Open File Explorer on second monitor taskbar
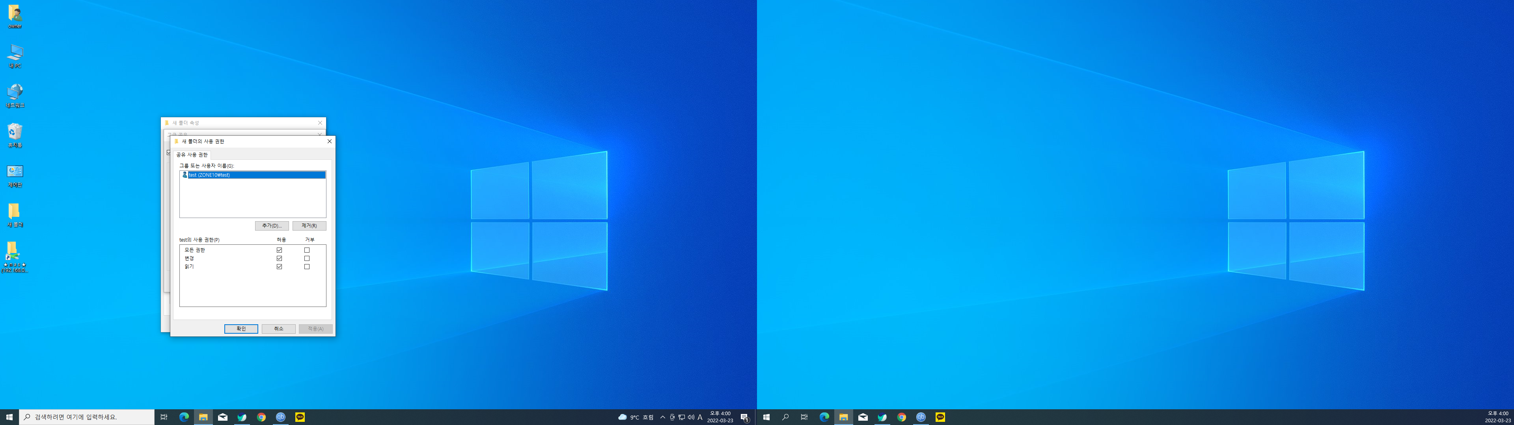 (843, 418)
